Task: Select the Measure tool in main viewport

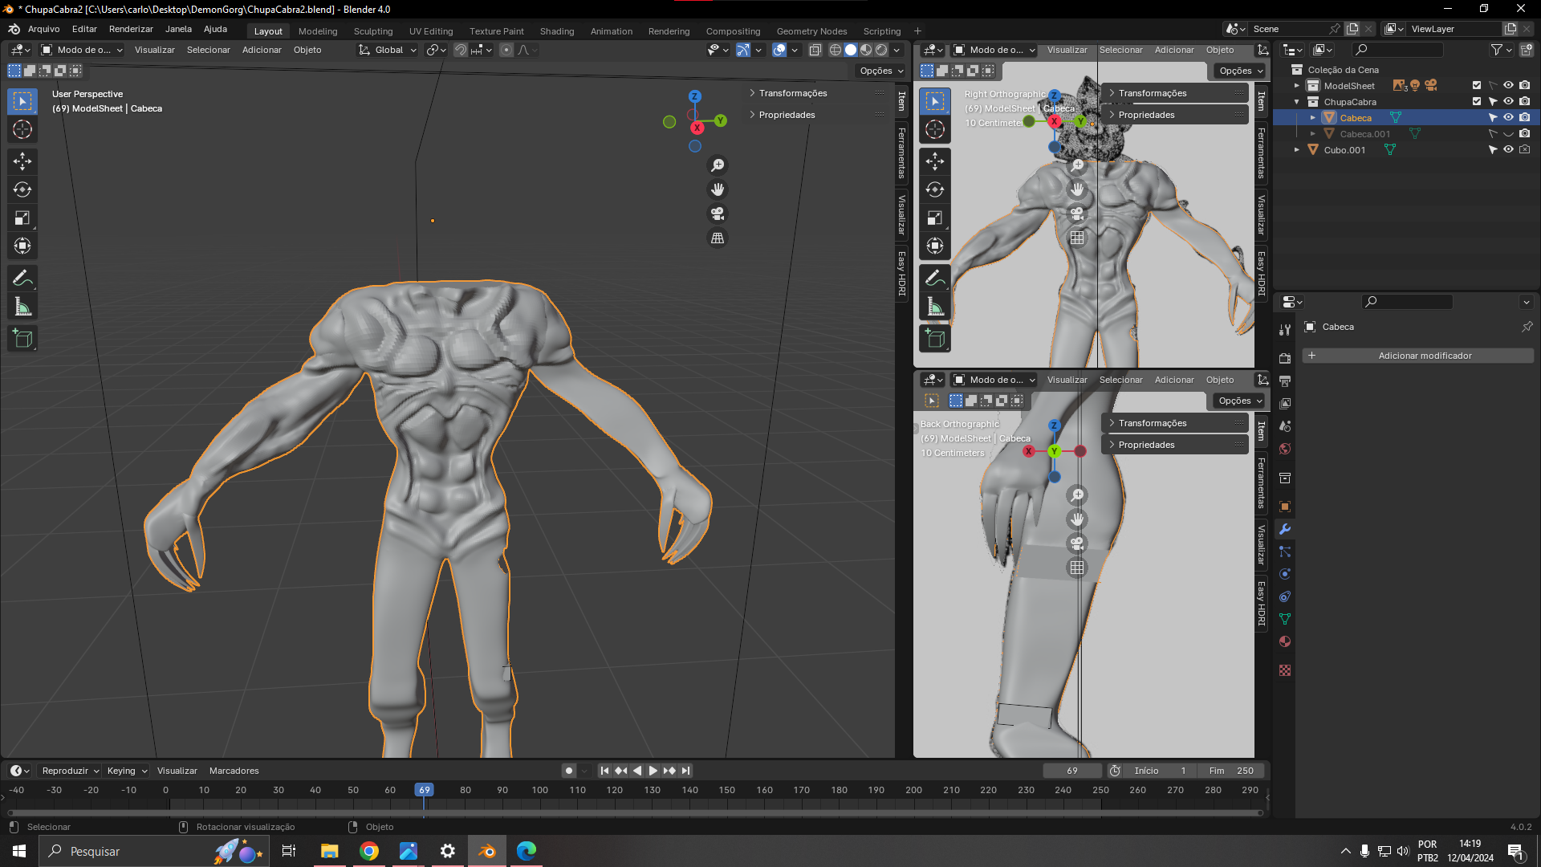Action: click(22, 307)
